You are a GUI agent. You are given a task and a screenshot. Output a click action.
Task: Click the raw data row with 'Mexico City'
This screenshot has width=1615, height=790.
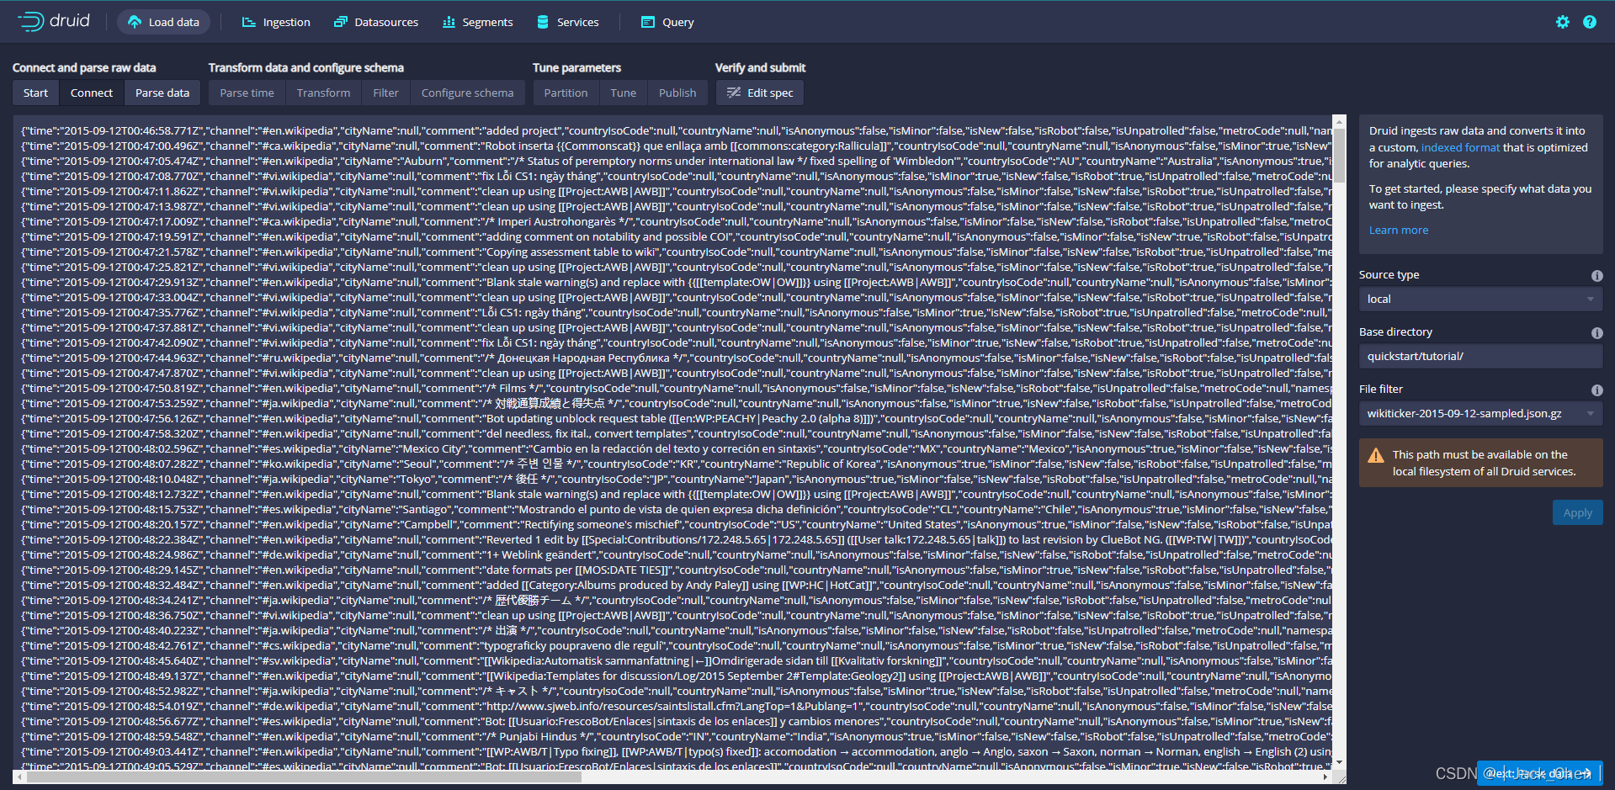tap(676, 448)
